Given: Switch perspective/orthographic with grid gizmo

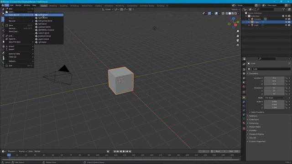Looking at the screenshot, I should click(238, 45).
